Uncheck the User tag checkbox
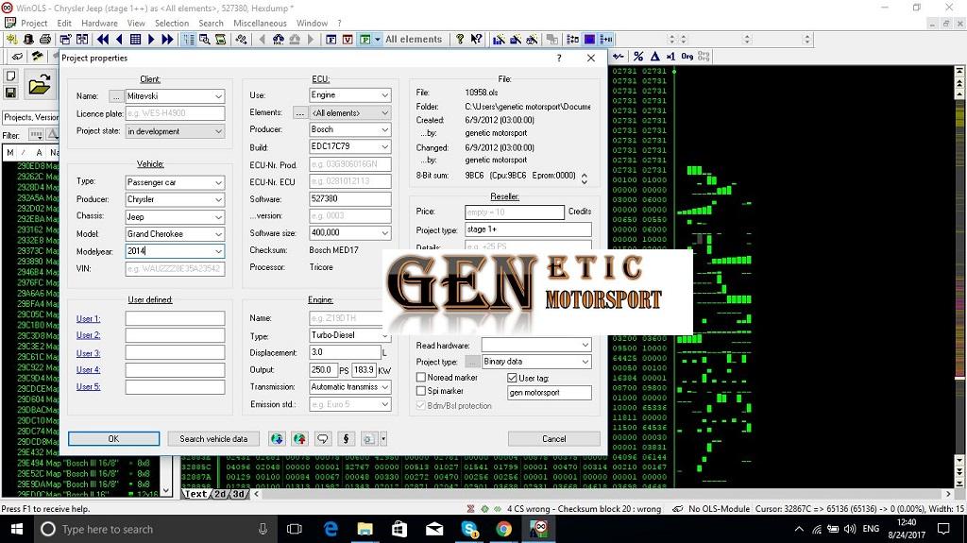This screenshot has width=967, height=543. click(513, 378)
